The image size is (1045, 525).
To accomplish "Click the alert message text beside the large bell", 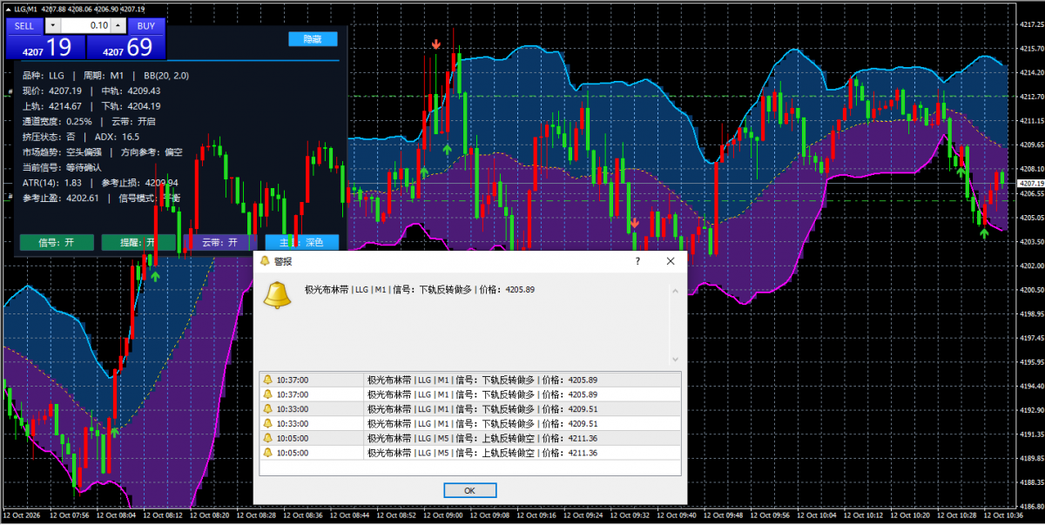I will [x=420, y=290].
